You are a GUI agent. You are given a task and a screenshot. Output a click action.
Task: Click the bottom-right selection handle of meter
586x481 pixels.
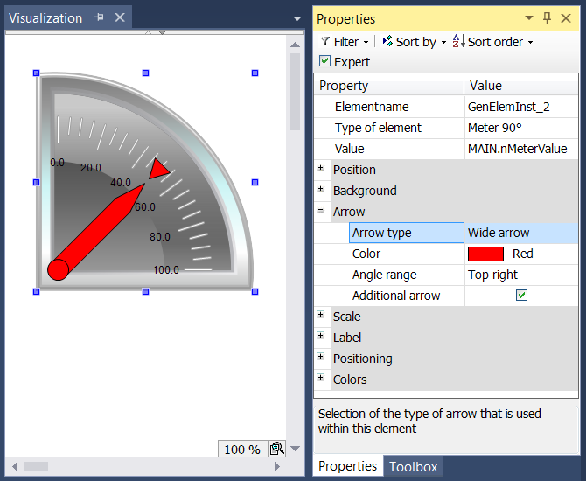click(x=255, y=291)
